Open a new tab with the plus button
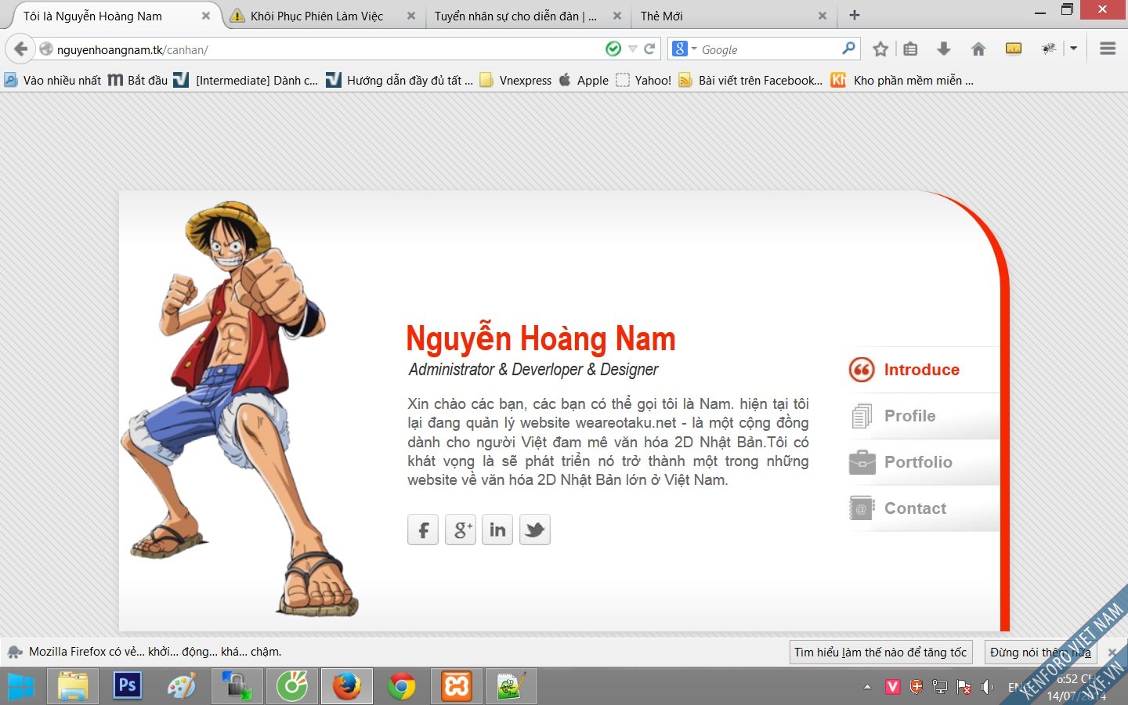Image resolution: width=1128 pixels, height=705 pixels. click(x=855, y=15)
